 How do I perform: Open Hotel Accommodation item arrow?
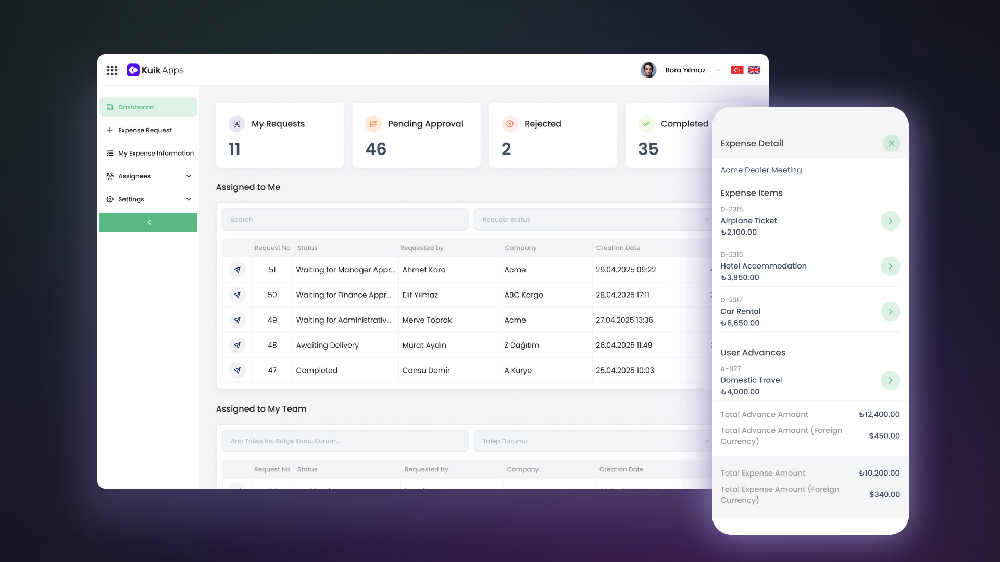pyautogui.click(x=890, y=266)
